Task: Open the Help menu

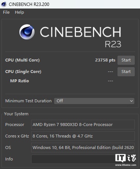Action: click(x=19, y=12)
